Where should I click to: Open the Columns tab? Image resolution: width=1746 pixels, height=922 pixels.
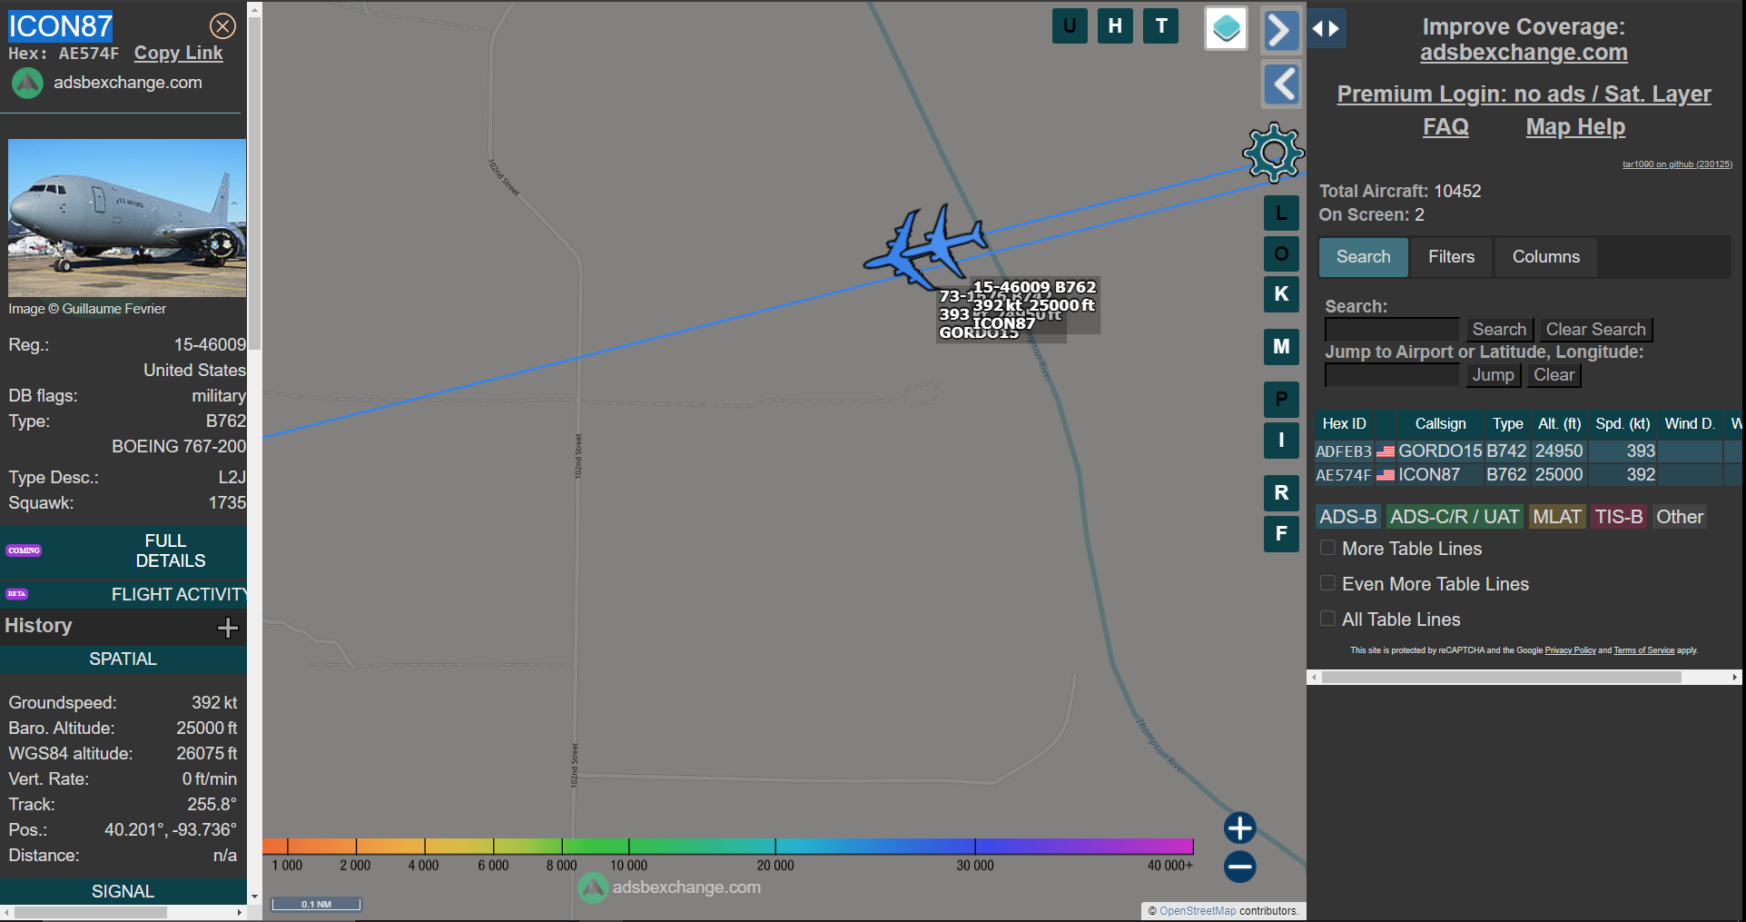tap(1545, 257)
